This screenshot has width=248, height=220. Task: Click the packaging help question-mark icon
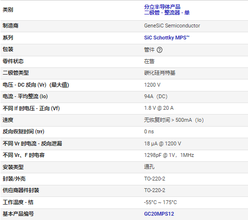pos(160,50)
